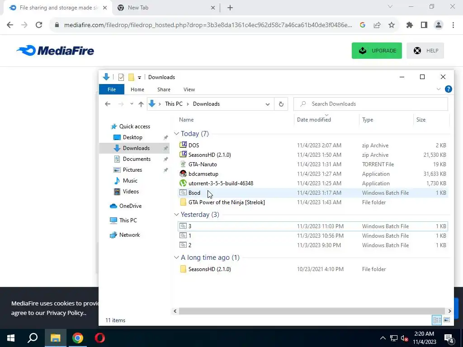Open the Chrome profile avatar

(x=439, y=25)
